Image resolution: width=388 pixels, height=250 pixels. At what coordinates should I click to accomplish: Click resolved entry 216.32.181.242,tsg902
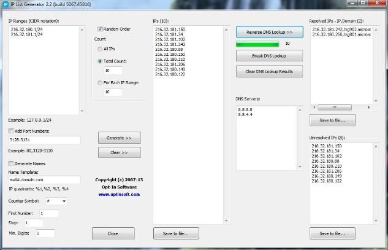pyautogui.click(x=341, y=29)
